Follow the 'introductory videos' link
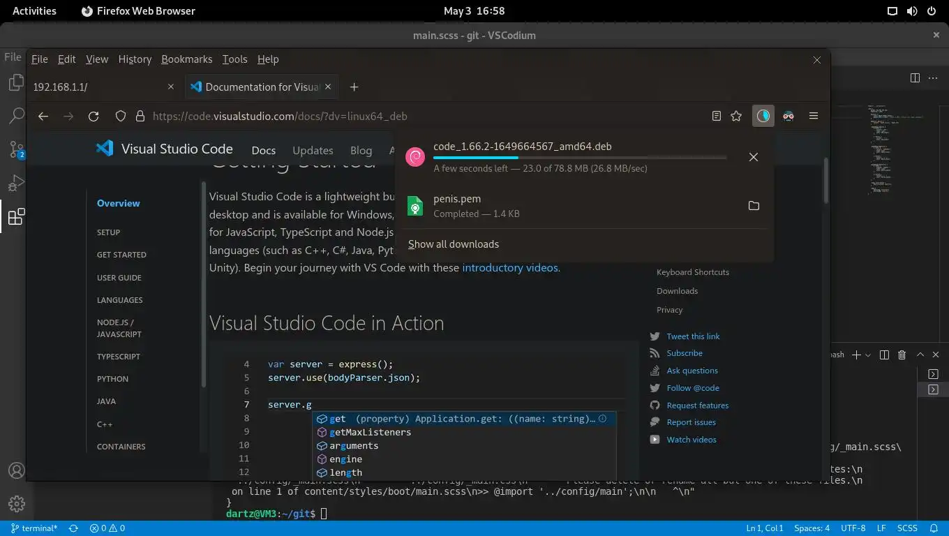This screenshot has height=536, width=949. [x=510, y=267]
